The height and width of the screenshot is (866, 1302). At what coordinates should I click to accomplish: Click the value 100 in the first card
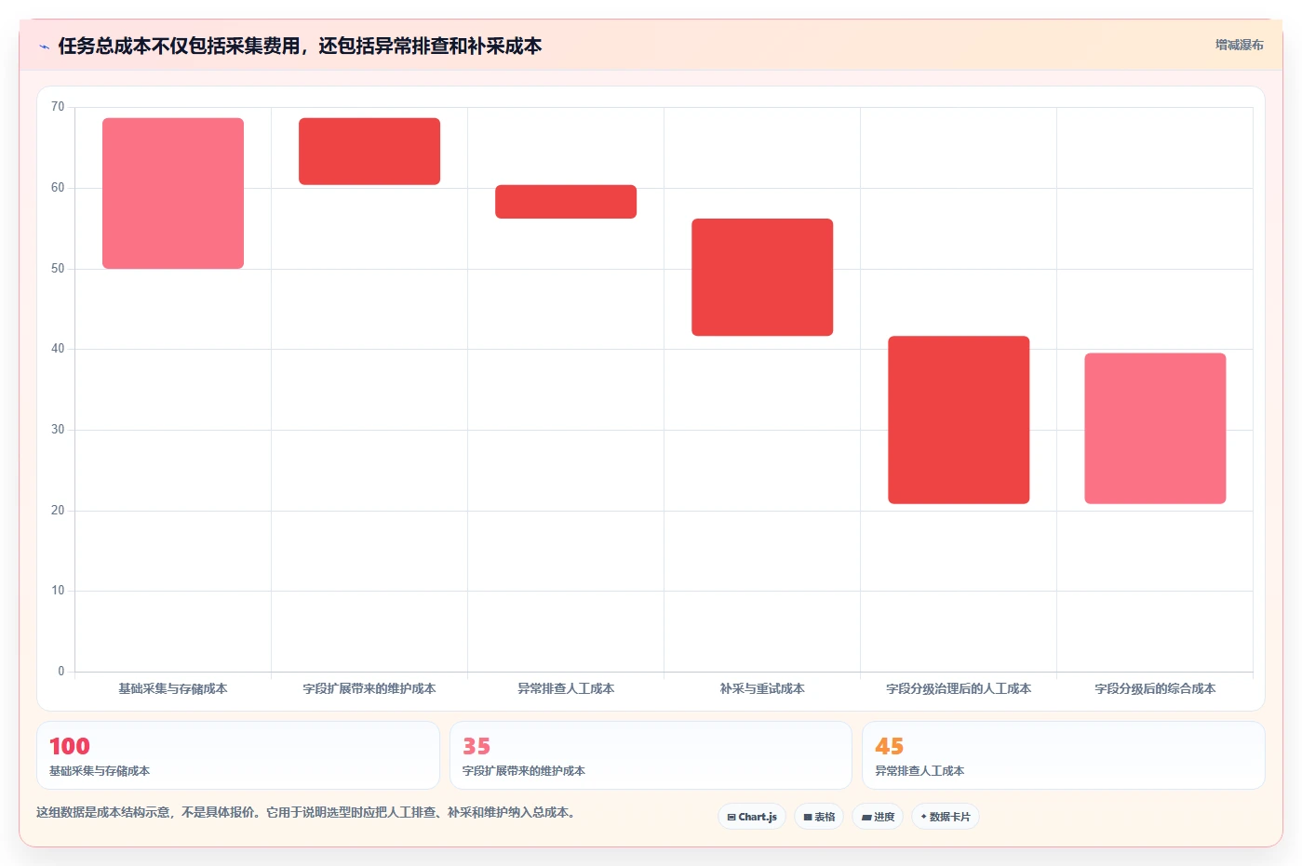click(x=70, y=747)
